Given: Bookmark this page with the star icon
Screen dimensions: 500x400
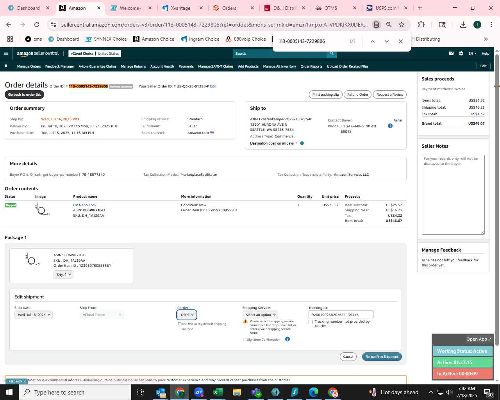Looking at the screenshot, I should click(402, 25).
